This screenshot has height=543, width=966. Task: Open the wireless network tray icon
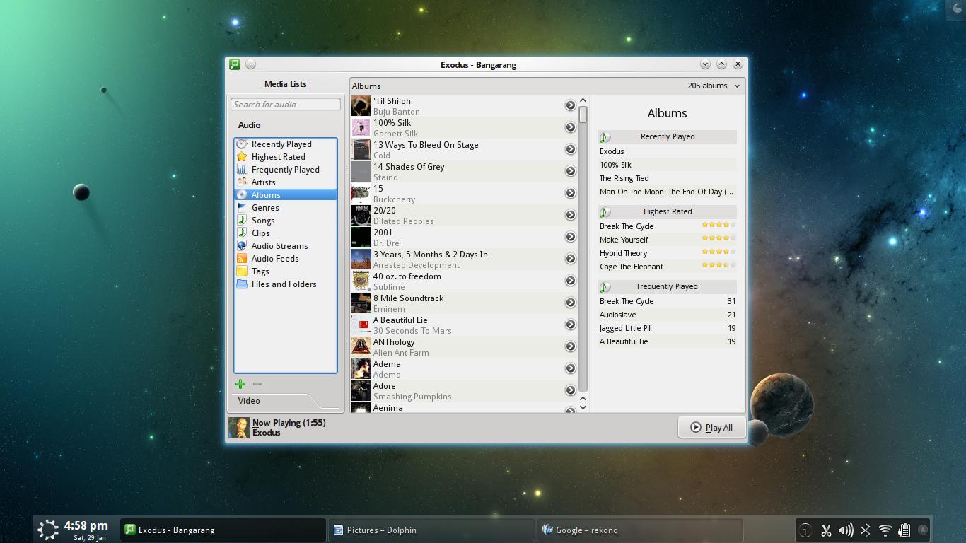(x=885, y=530)
